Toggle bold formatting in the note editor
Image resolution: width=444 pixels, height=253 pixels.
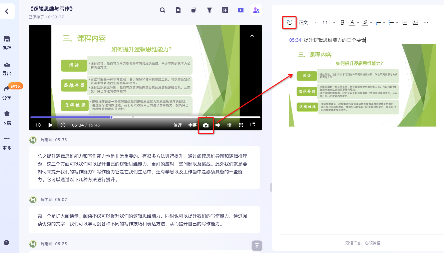click(x=342, y=22)
